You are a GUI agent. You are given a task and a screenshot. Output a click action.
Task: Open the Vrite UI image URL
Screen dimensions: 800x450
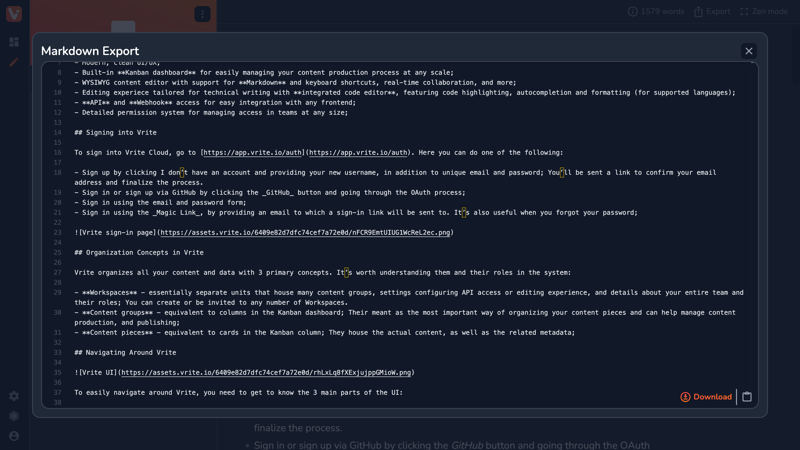pyautogui.click(x=266, y=372)
